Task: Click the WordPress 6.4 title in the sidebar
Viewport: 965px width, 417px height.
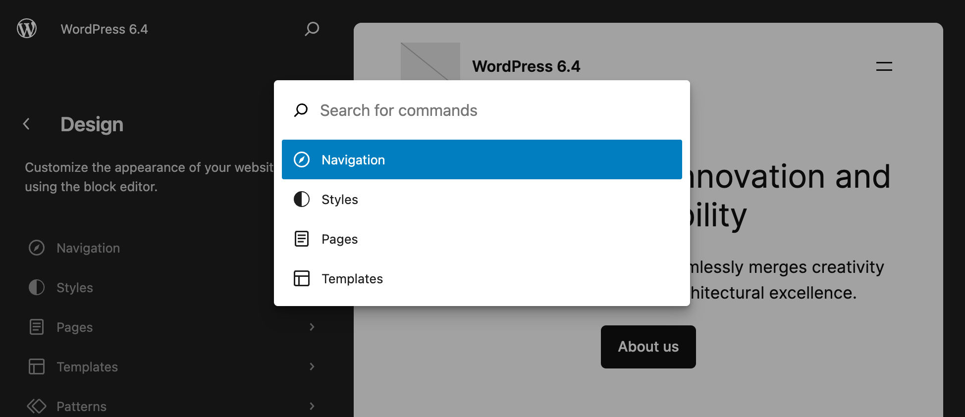Action: [104, 29]
